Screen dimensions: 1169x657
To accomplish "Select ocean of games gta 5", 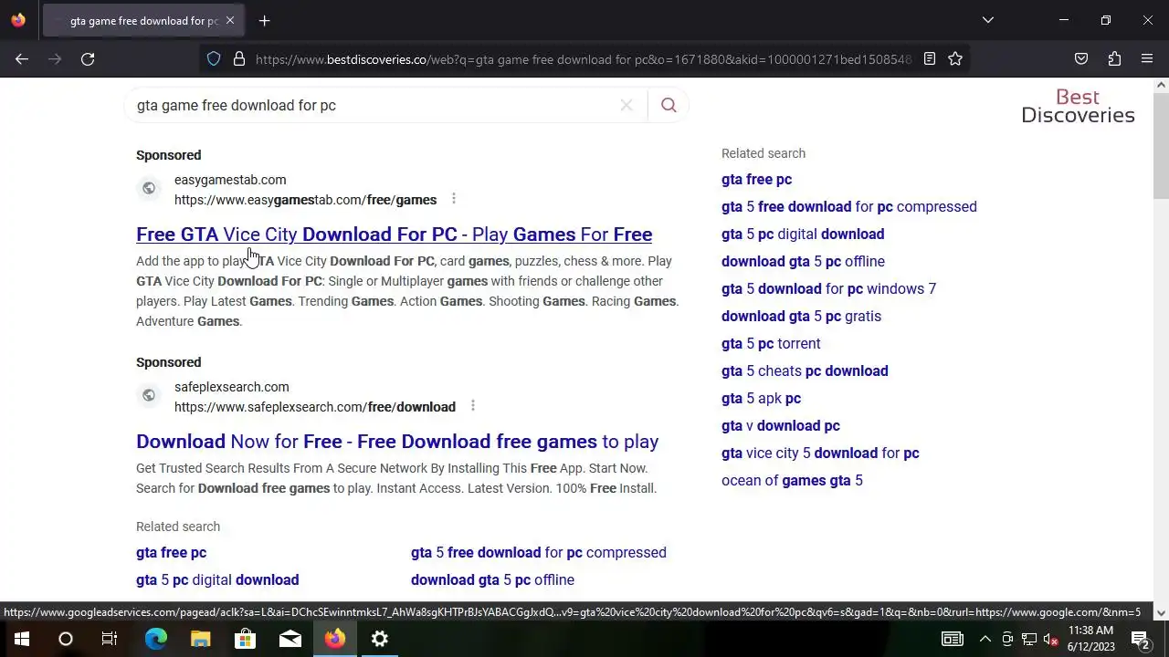I will [792, 481].
